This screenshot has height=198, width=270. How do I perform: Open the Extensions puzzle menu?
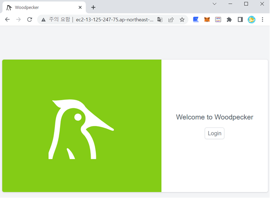[229, 20]
